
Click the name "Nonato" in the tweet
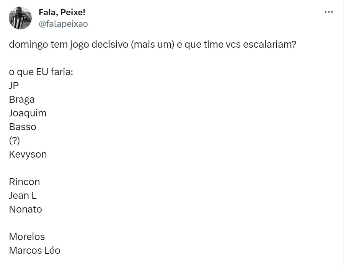click(26, 209)
